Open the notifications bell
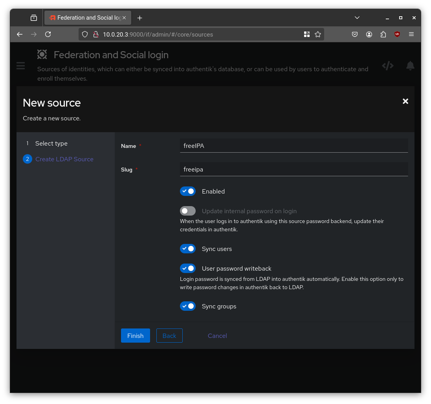431x404 pixels. click(x=411, y=66)
